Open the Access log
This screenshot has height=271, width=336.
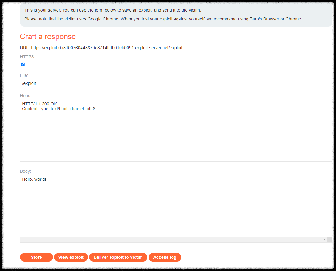(x=165, y=257)
